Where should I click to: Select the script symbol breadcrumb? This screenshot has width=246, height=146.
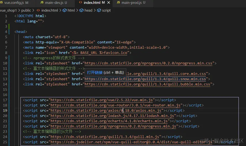pos(106,10)
